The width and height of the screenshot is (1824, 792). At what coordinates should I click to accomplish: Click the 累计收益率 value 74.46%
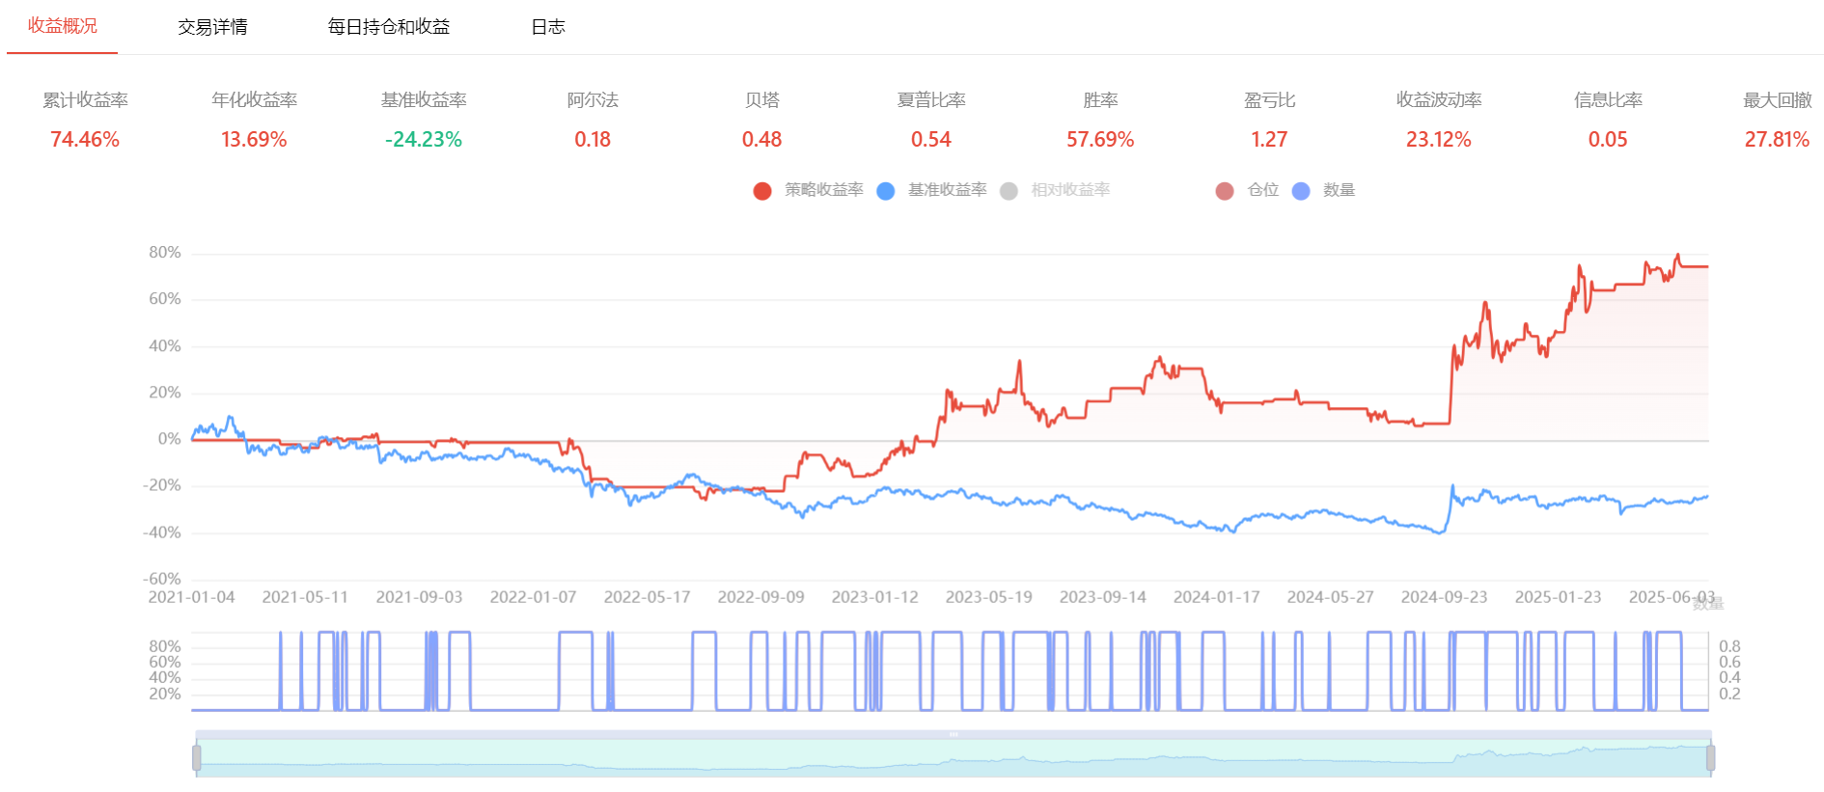tap(85, 140)
